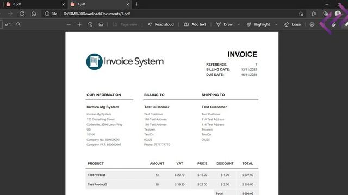
Task: Activate the Draw tool
Action: coord(225,24)
